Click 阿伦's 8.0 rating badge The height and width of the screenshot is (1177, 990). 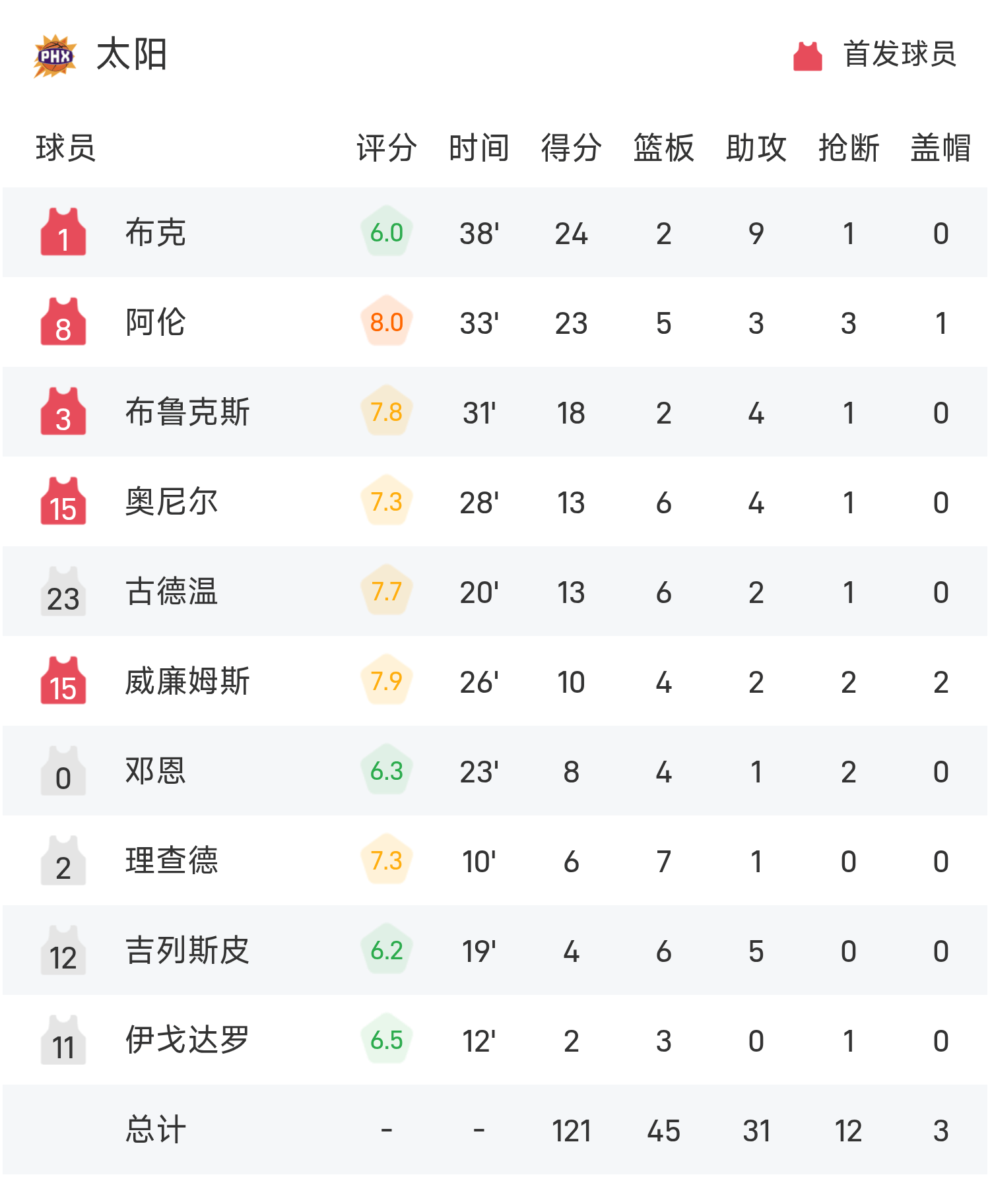[387, 322]
